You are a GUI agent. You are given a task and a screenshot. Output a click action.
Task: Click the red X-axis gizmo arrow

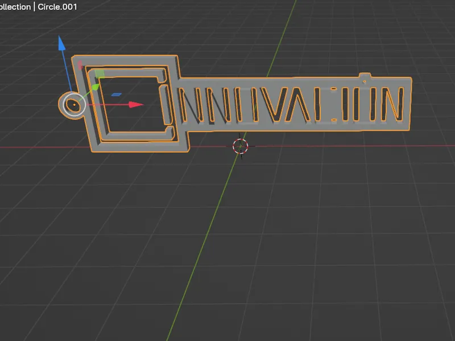click(136, 105)
